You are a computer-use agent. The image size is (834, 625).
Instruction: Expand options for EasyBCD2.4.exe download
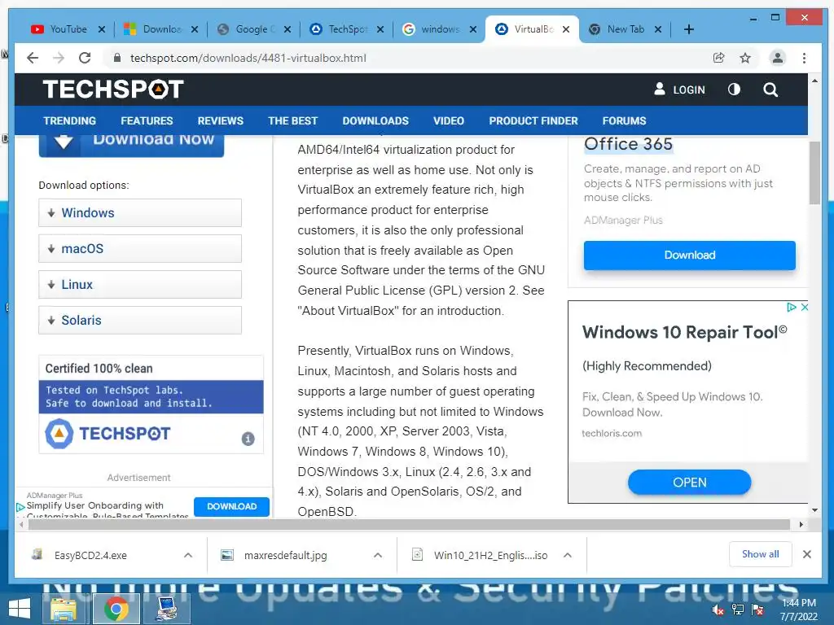[x=188, y=555]
